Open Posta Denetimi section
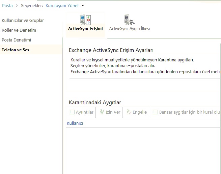Image resolution: width=221 pixels, height=174 pixels. pos(16,40)
